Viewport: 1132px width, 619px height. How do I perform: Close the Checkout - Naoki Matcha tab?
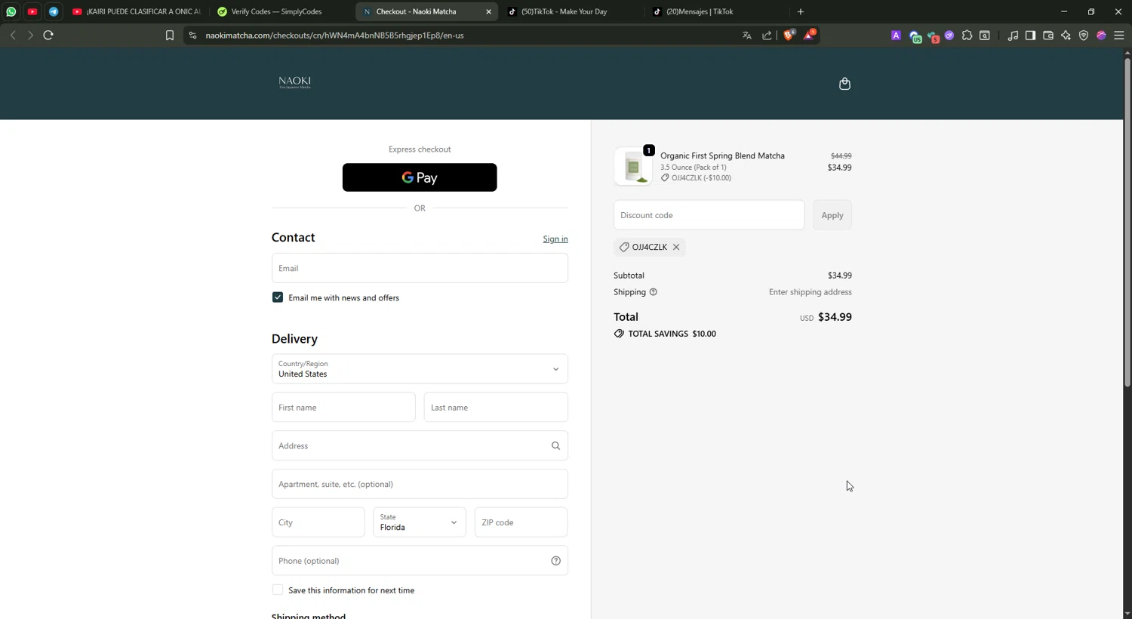point(488,11)
